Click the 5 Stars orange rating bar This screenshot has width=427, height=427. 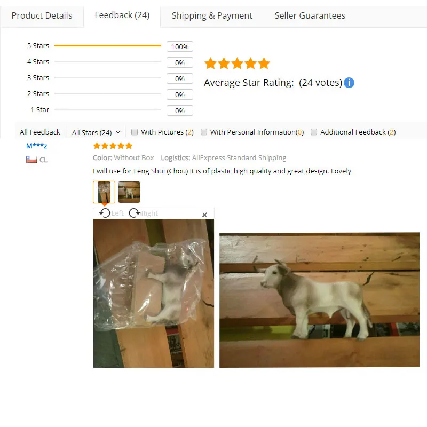point(108,46)
